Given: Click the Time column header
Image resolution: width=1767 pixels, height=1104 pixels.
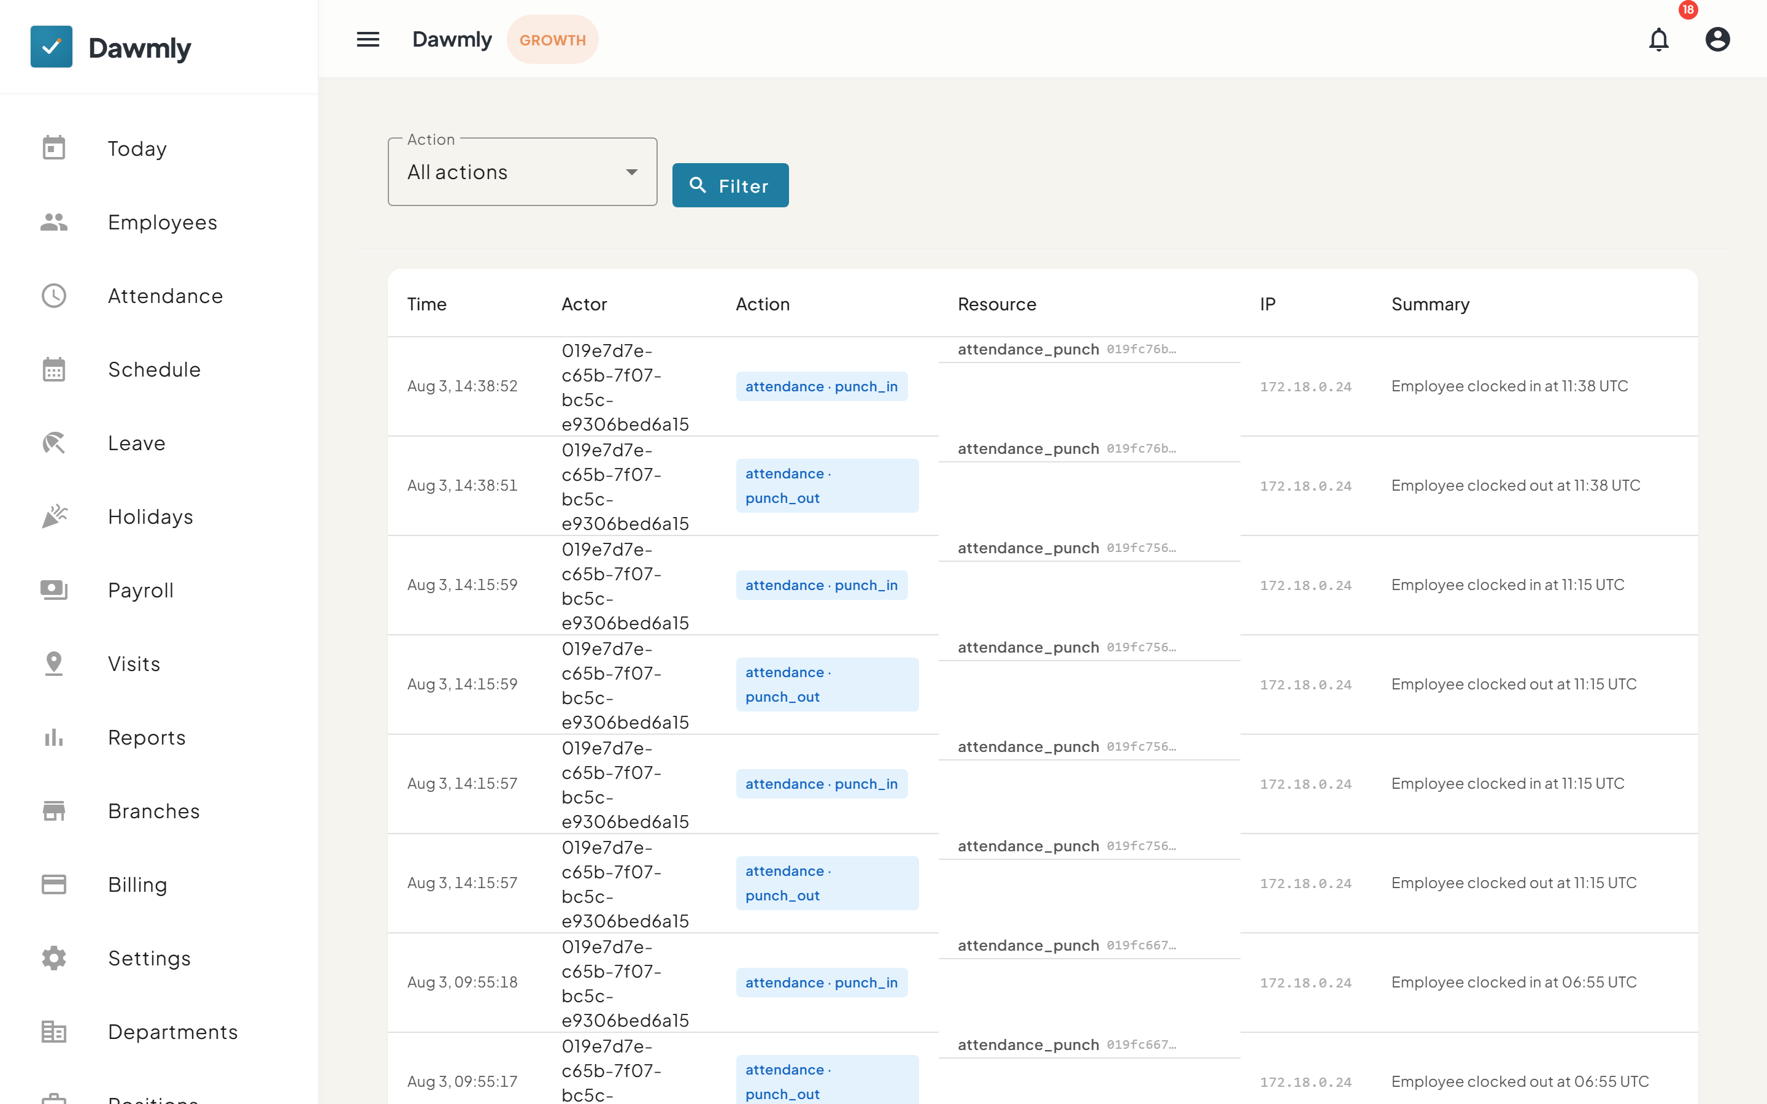Looking at the screenshot, I should click(x=427, y=304).
